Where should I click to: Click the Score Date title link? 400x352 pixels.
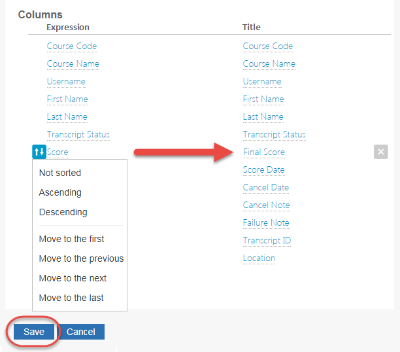tap(263, 170)
